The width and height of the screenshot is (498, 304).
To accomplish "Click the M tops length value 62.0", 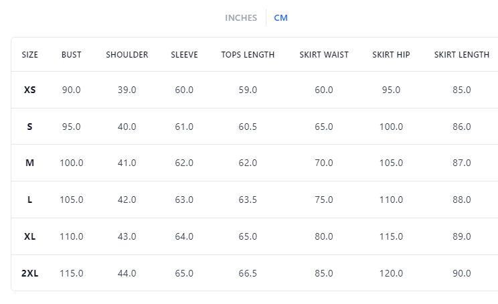I will [x=248, y=163].
